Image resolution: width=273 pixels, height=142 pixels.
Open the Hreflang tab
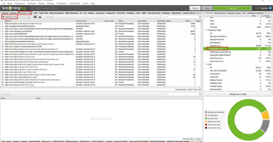pos(130,13)
